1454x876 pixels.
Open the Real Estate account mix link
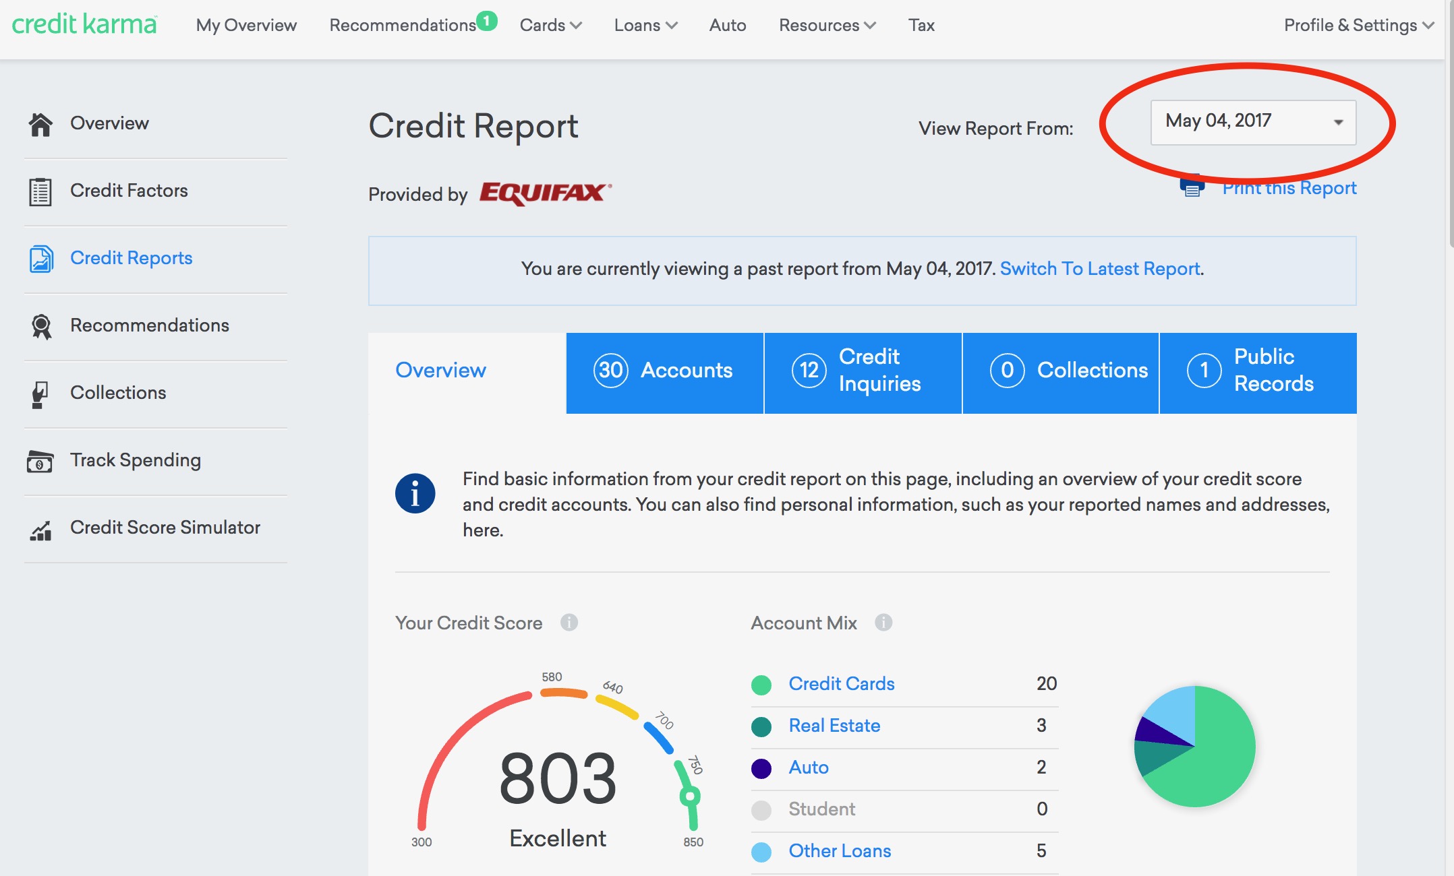click(x=834, y=725)
